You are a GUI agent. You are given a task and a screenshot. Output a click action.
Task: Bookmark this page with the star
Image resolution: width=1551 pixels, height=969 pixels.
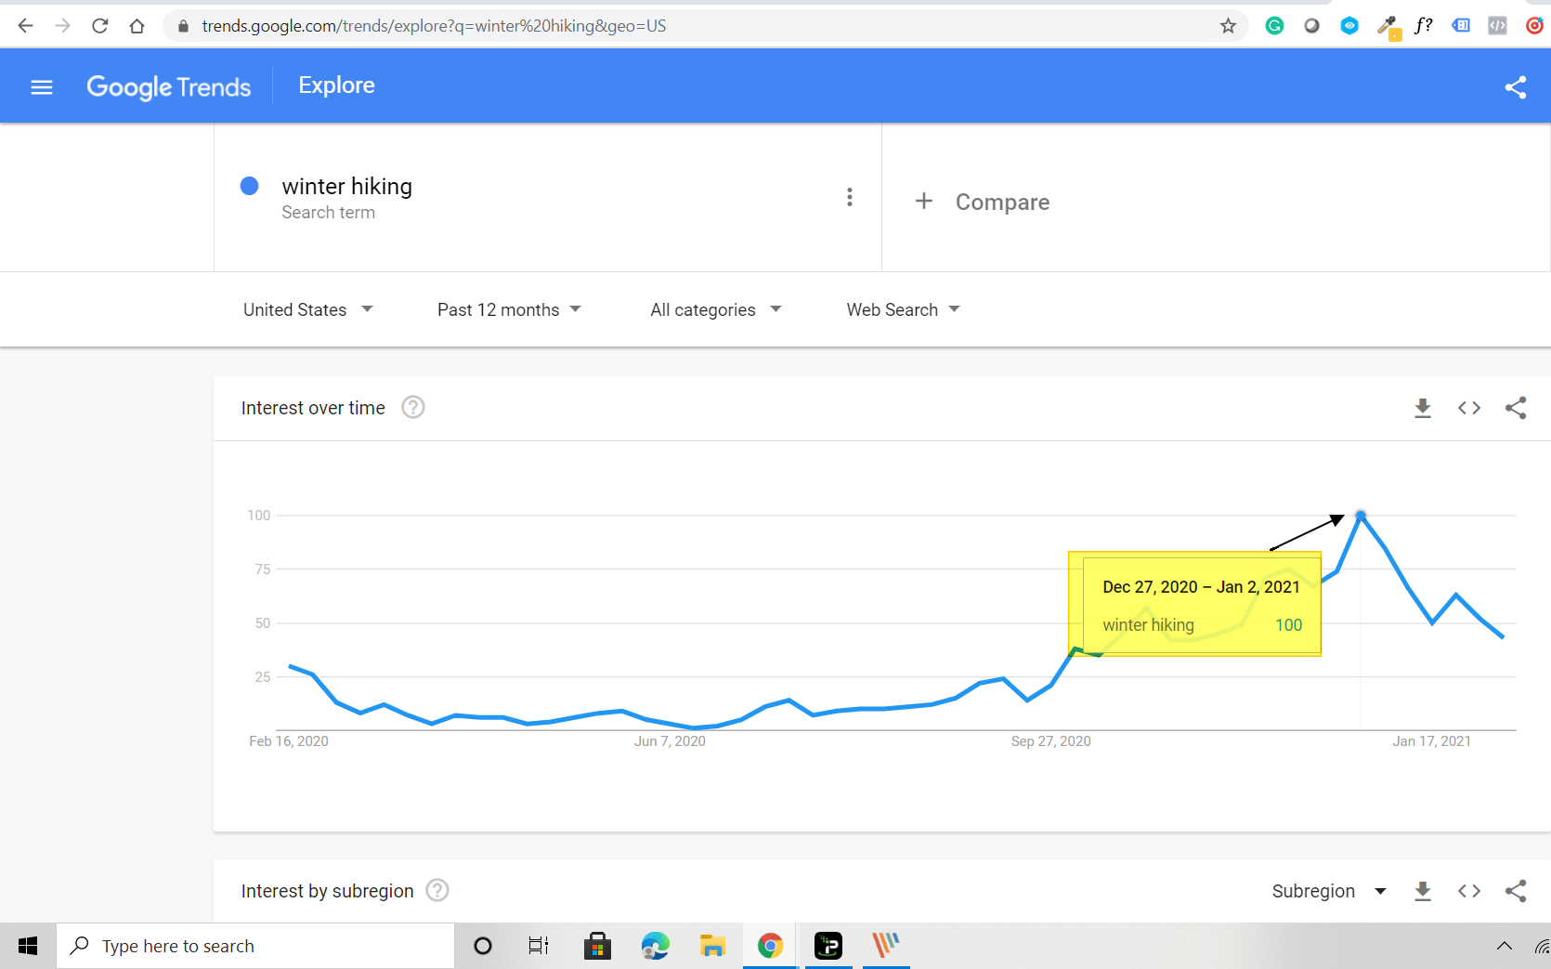point(1228,26)
